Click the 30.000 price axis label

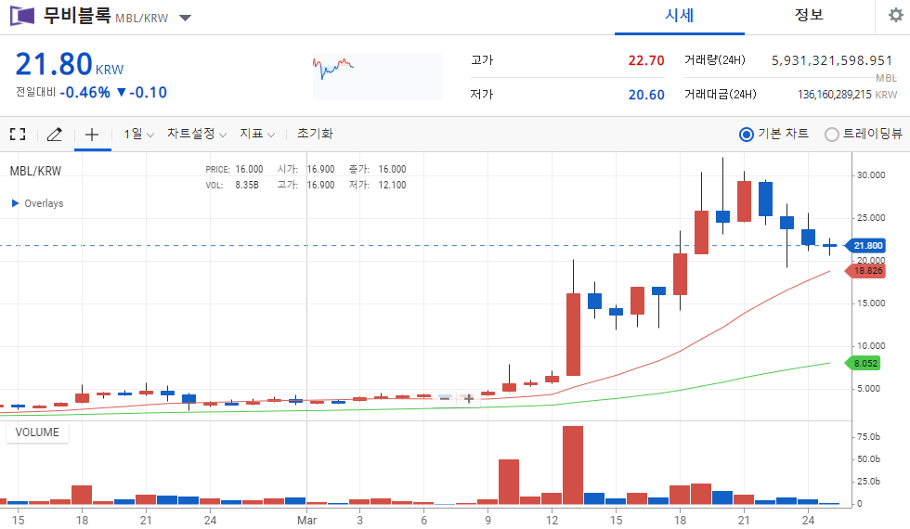click(871, 175)
